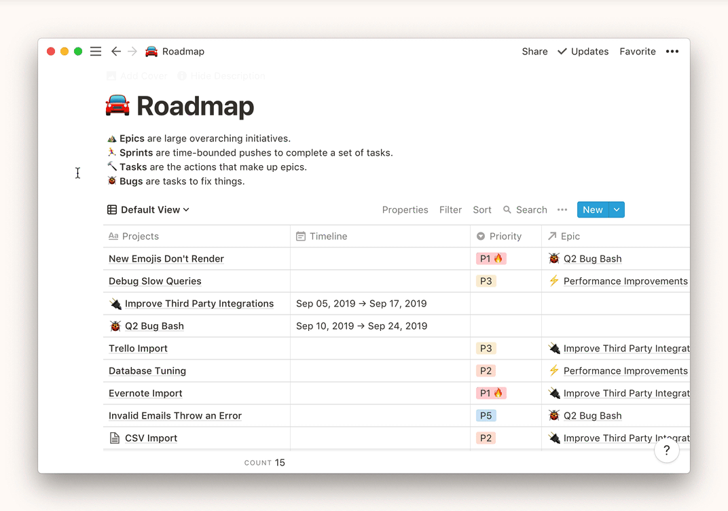Open the New button dropdown arrow

pyautogui.click(x=617, y=210)
